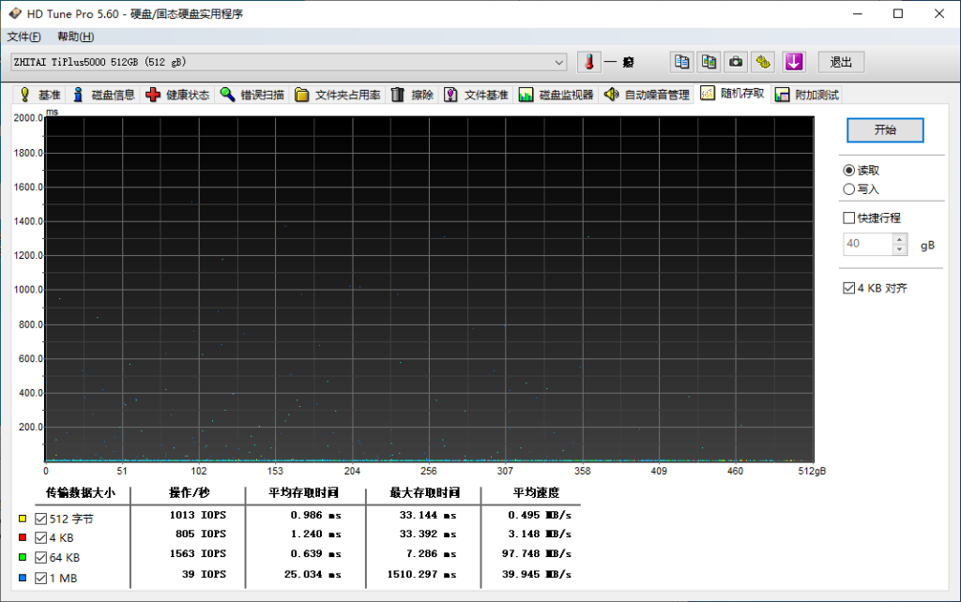Open the 健康状态 tab
Screen dimensions: 961x602
click(177, 95)
